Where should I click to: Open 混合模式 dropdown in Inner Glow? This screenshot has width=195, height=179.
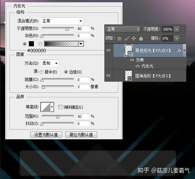62,21
